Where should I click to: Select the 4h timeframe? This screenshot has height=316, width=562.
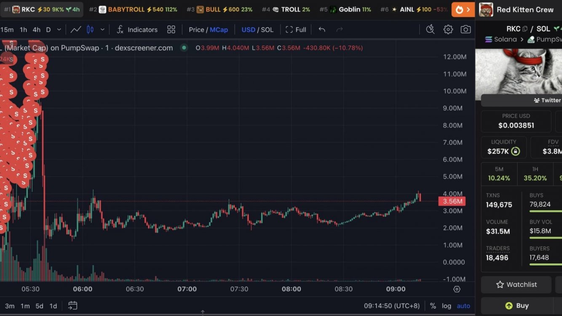(37, 29)
